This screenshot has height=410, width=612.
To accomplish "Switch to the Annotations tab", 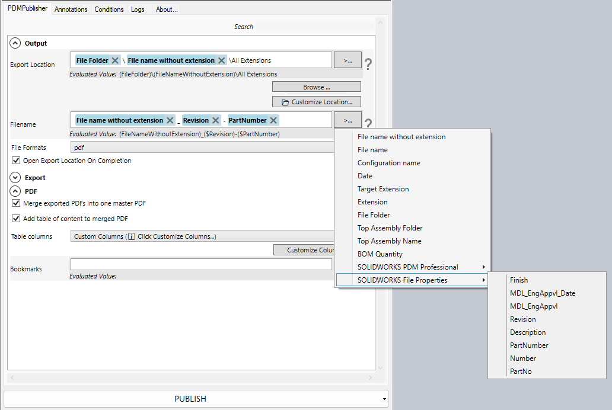I will click(71, 9).
